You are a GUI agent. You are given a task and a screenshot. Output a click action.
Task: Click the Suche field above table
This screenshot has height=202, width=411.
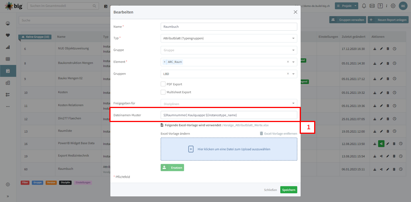coord(65,20)
